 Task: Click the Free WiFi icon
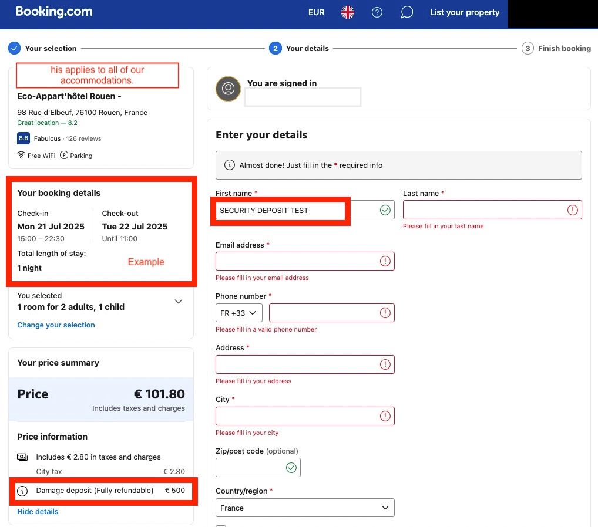pyautogui.click(x=22, y=156)
